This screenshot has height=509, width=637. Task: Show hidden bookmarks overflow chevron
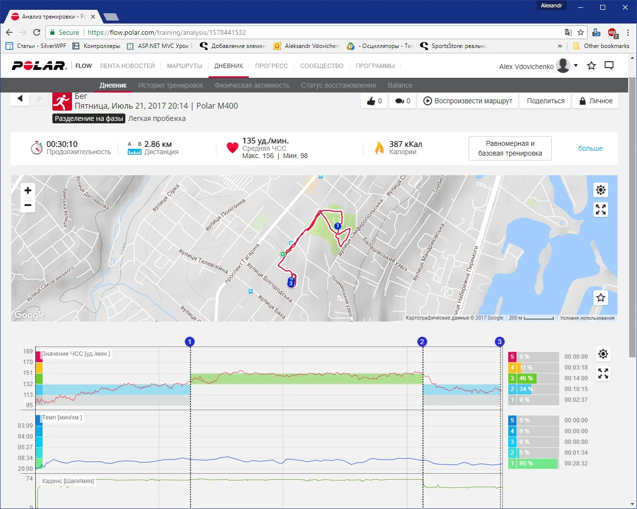pos(560,46)
